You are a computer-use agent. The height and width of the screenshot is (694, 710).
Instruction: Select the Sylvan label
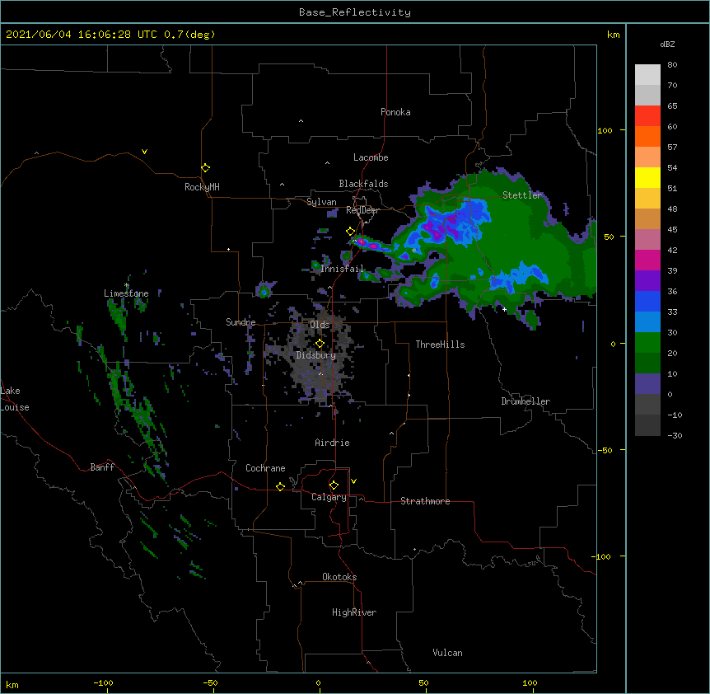pos(321,202)
